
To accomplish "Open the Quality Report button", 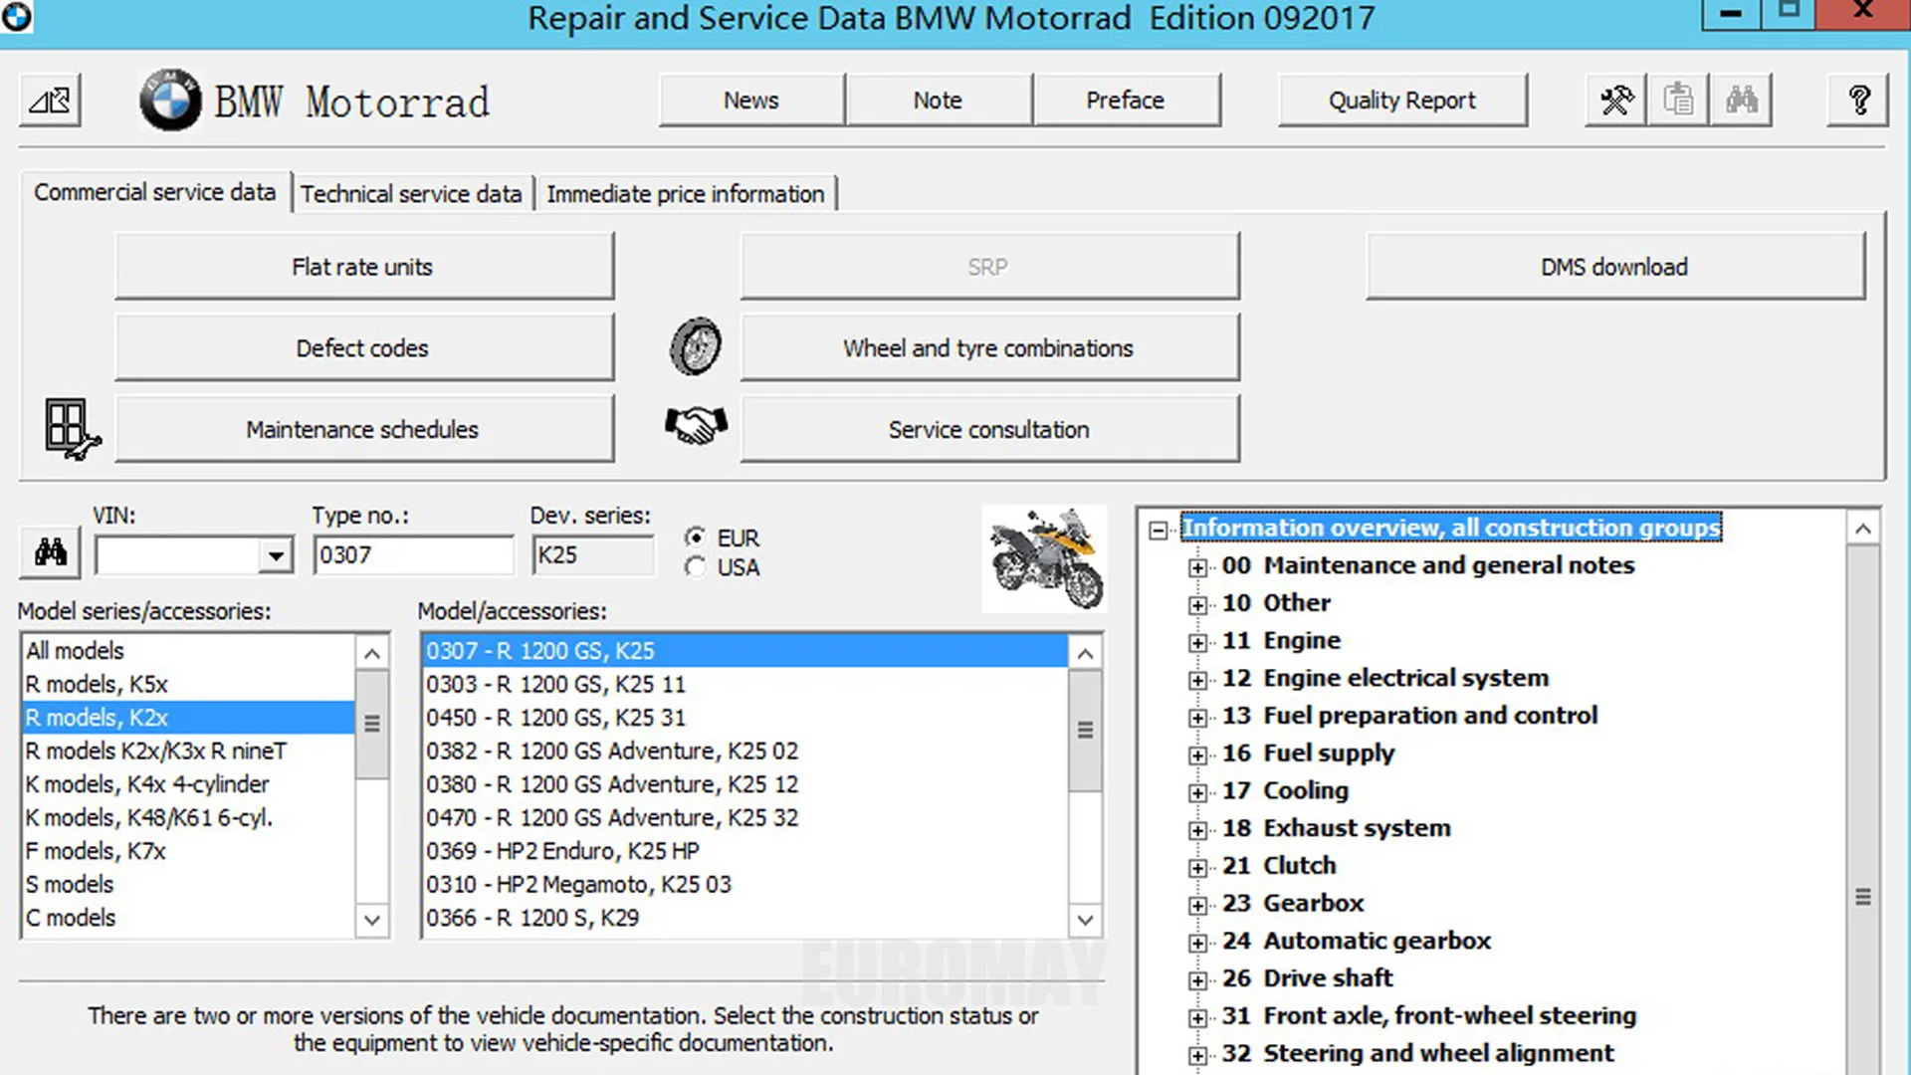I will coord(1402,101).
